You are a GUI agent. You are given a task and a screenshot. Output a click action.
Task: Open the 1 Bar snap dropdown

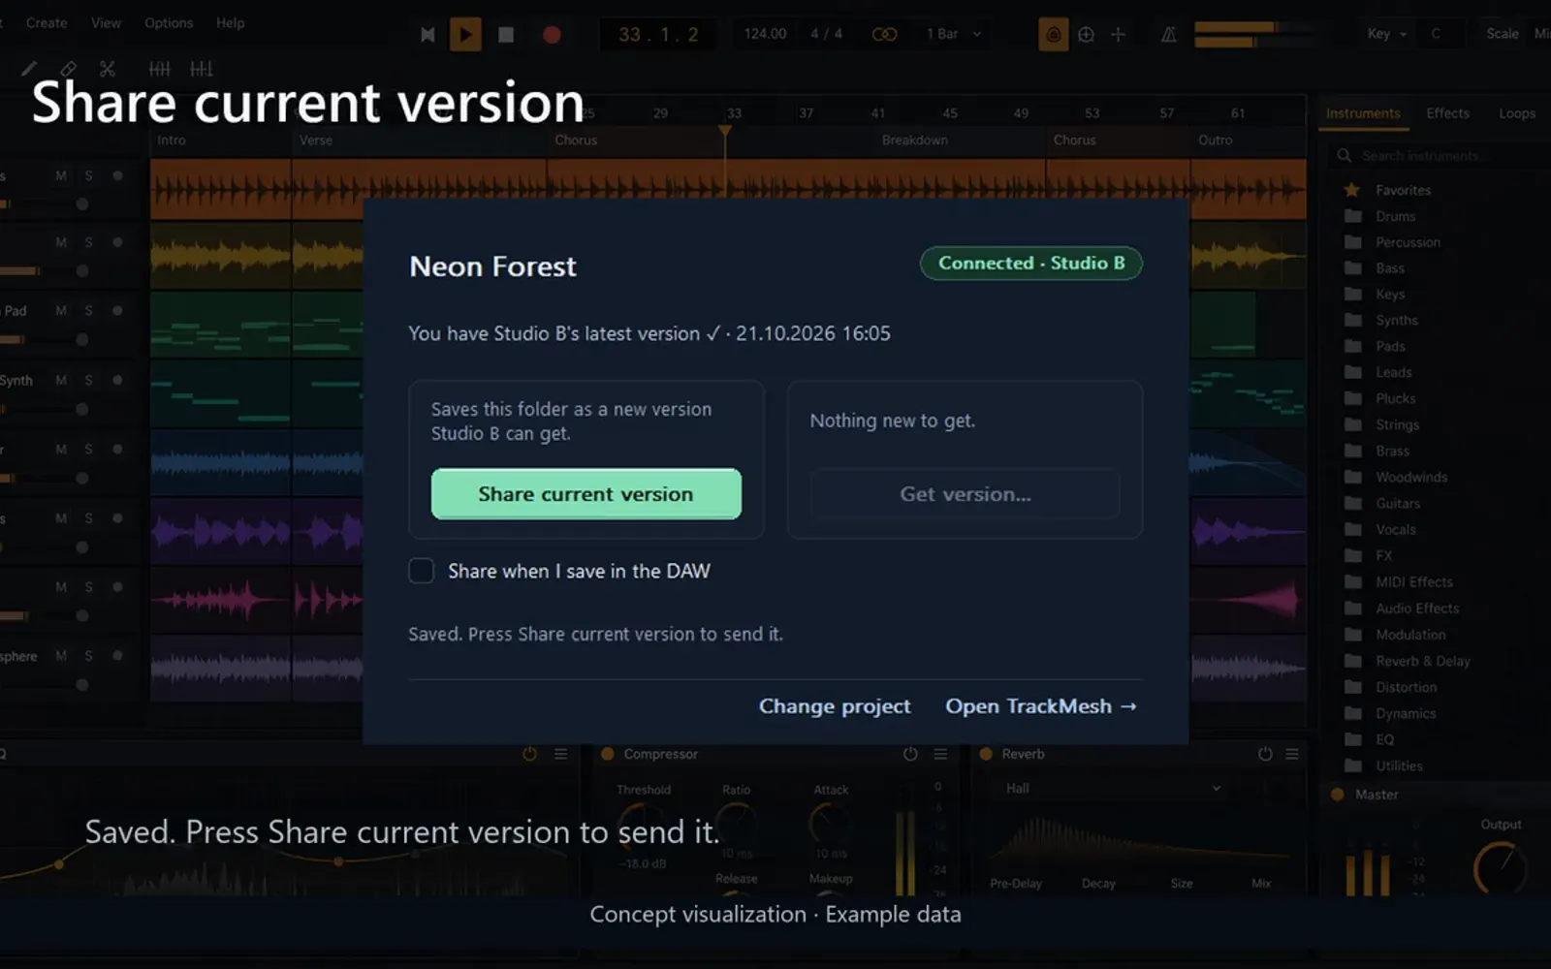pos(954,34)
